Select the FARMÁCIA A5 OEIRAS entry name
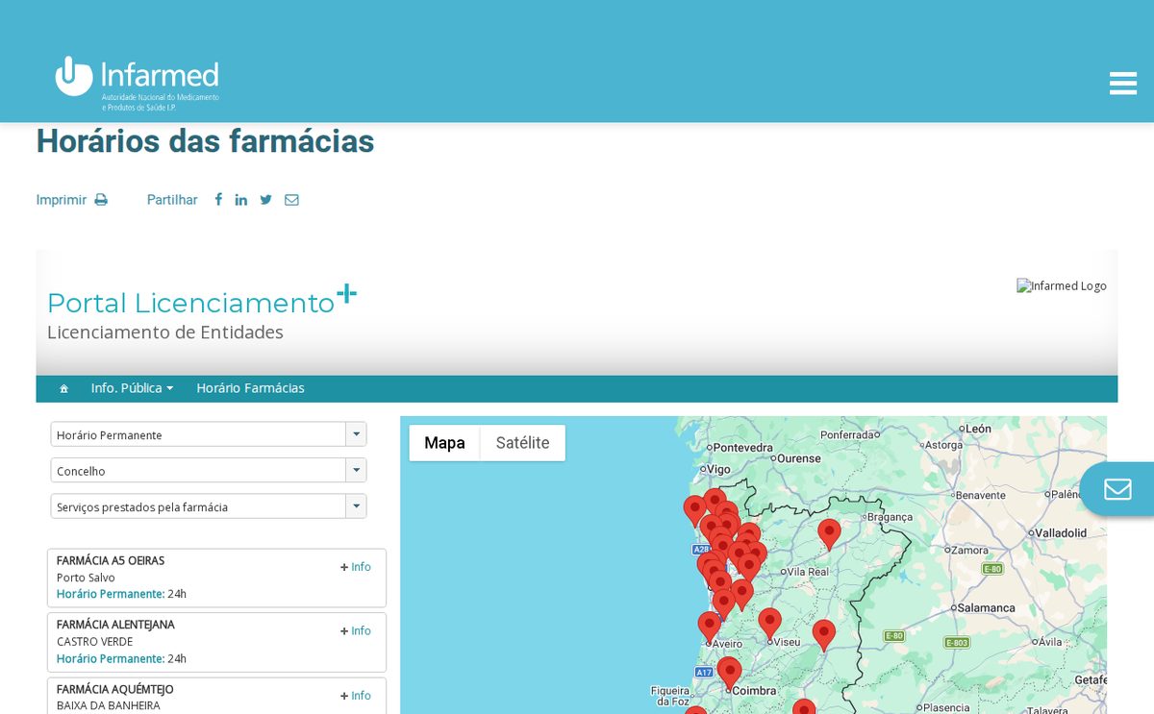 111,560
